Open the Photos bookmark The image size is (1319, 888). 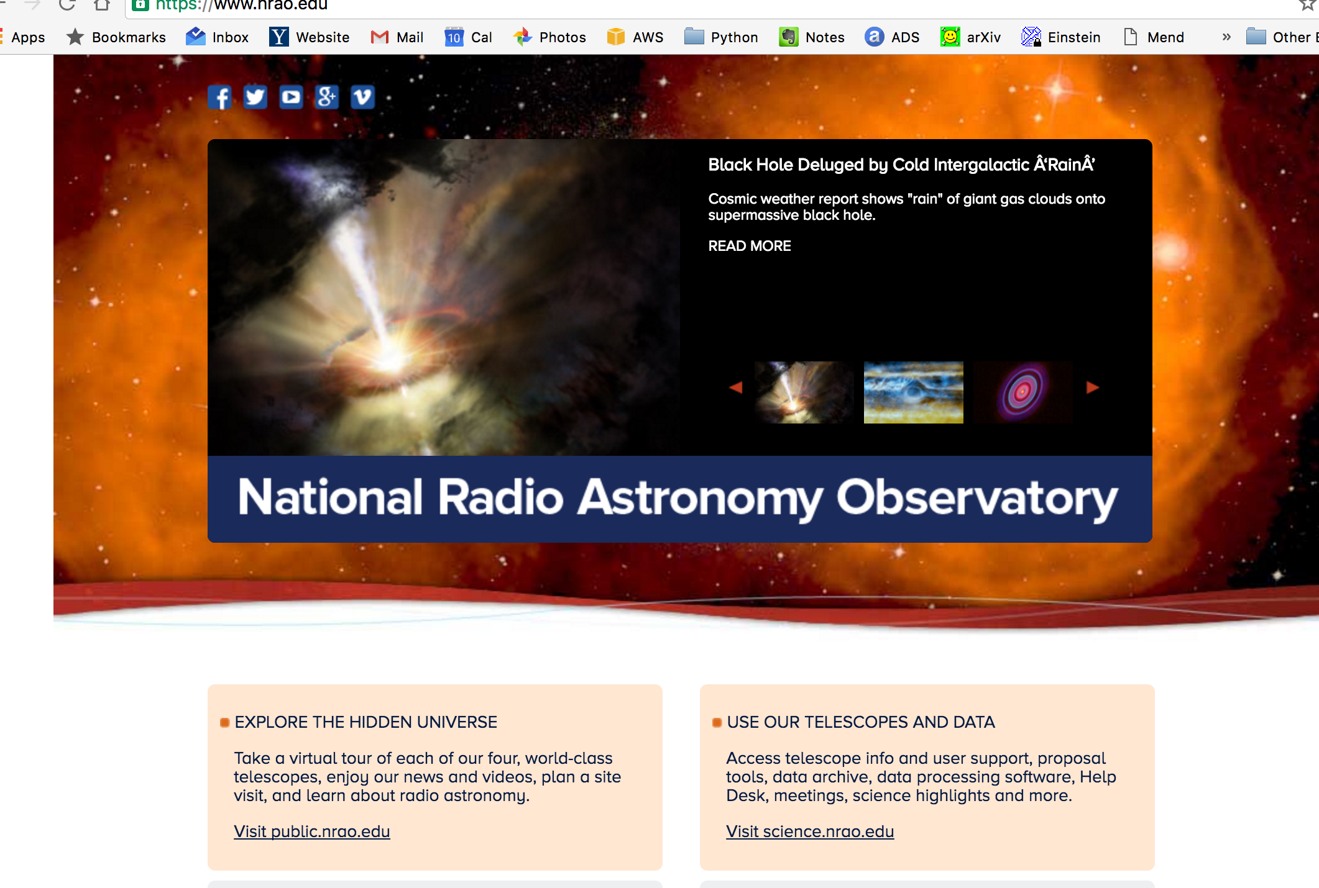tap(549, 37)
